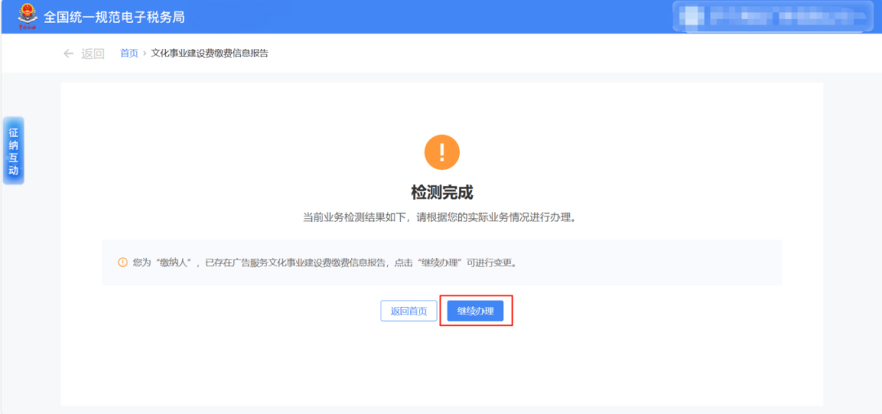Click the 您为"缴纳人" notice message
Viewport: 882px width, 414px height.
324,263
